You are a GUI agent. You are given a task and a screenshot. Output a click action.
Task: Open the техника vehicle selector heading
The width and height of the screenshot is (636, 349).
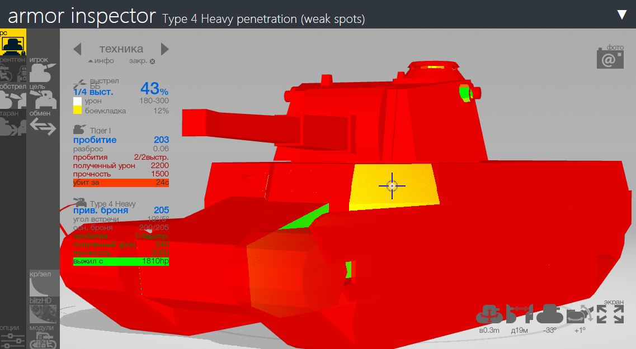(121, 49)
